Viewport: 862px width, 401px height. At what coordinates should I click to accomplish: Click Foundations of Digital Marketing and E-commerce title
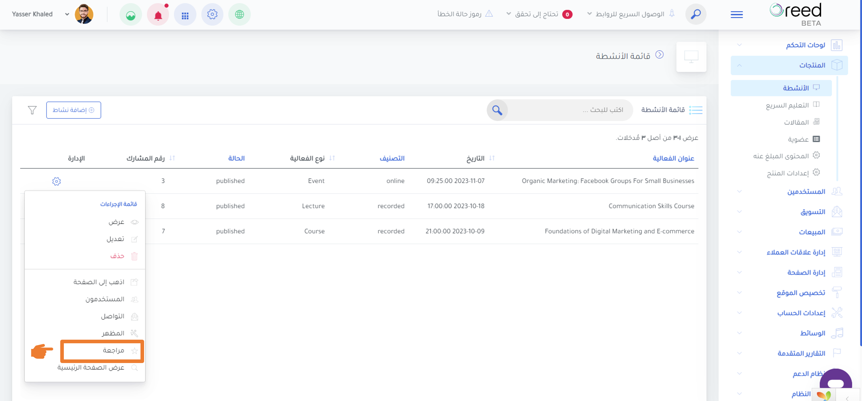click(x=619, y=231)
